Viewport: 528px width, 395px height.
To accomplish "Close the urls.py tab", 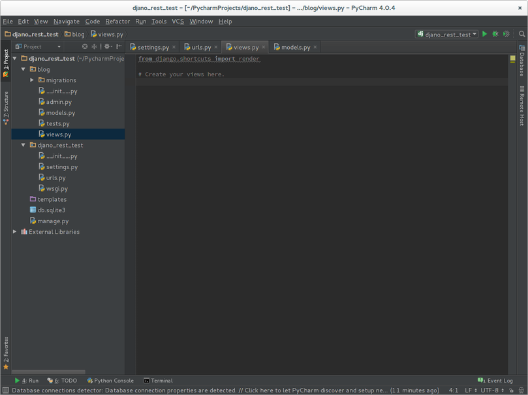I will click(216, 47).
